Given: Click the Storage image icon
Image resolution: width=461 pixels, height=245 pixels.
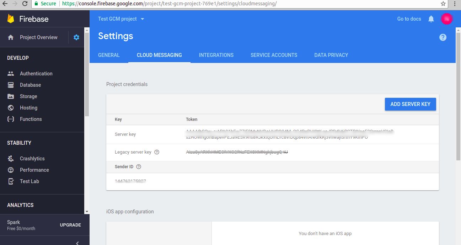Looking at the screenshot, I should pos(11,96).
